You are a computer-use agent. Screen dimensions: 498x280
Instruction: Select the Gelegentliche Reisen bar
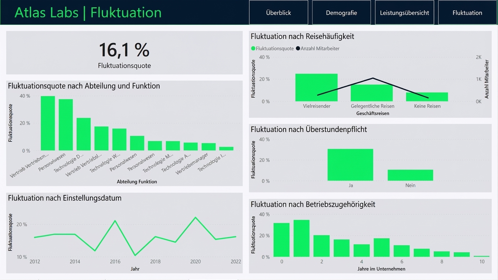(372, 93)
